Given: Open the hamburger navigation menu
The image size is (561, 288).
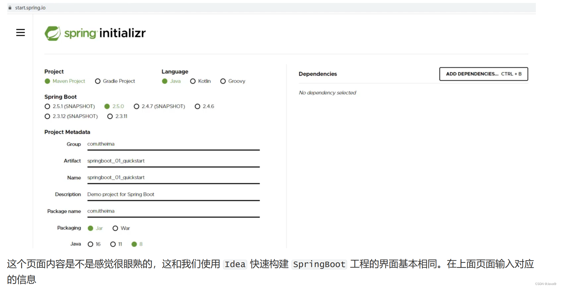Looking at the screenshot, I should (x=20, y=32).
